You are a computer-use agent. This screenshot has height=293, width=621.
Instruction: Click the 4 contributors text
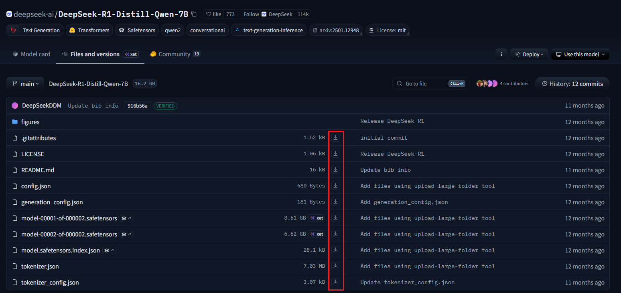point(514,83)
